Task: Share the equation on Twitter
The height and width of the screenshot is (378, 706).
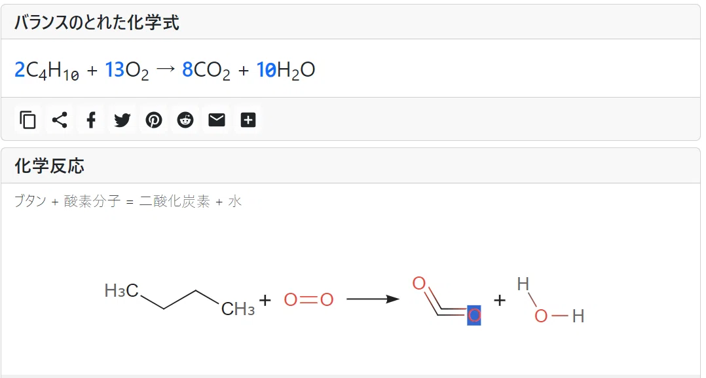Action: tap(122, 120)
